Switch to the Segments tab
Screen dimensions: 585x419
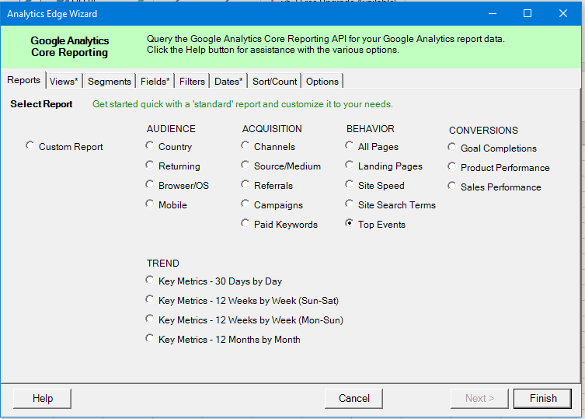tap(110, 82)
